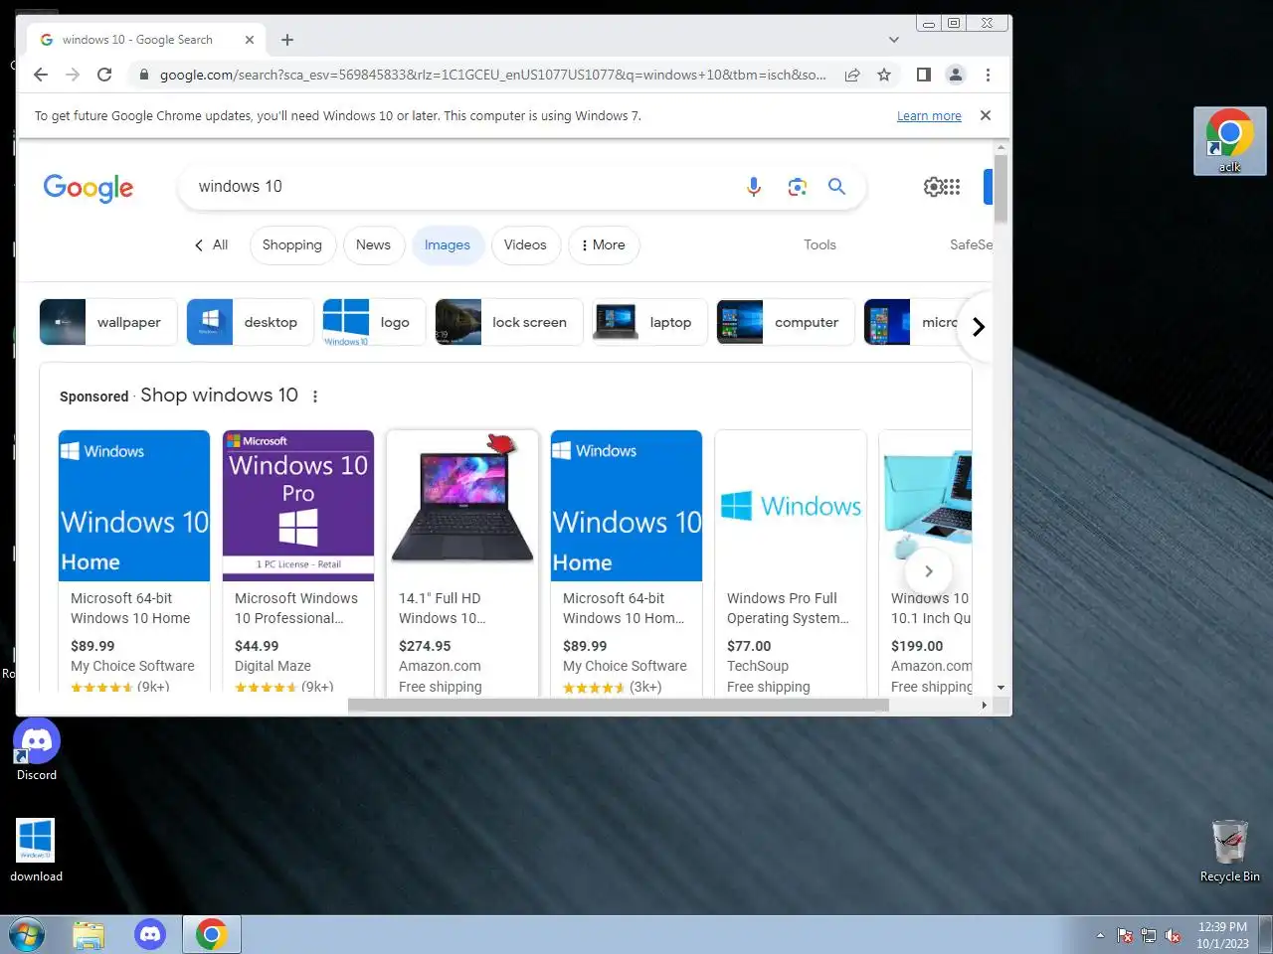Open Windows 10 Pro purple product image

coord(298,506)
